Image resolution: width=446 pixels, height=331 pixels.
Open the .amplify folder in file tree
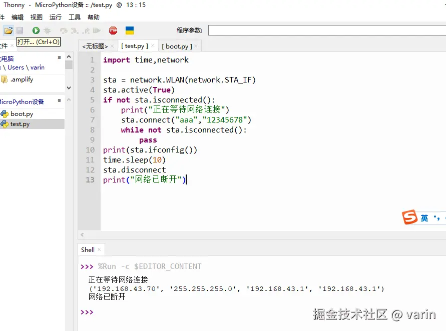click(x=22, y=79)
